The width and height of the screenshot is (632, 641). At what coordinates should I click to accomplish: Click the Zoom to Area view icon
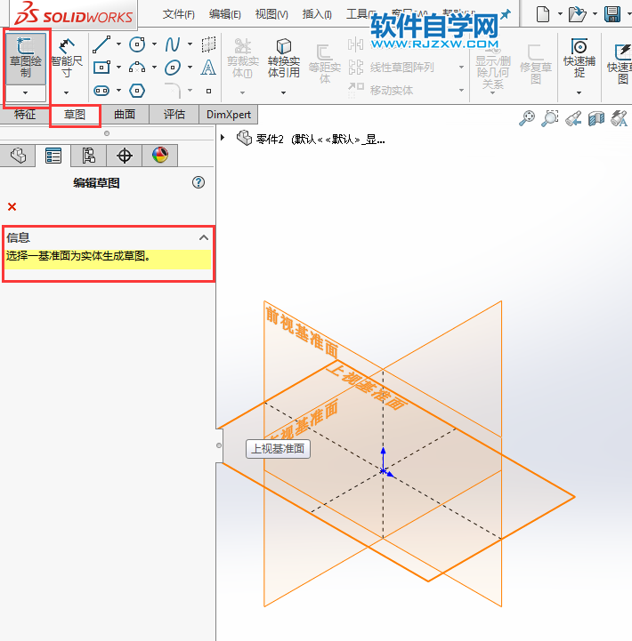[x=550, y=118]
